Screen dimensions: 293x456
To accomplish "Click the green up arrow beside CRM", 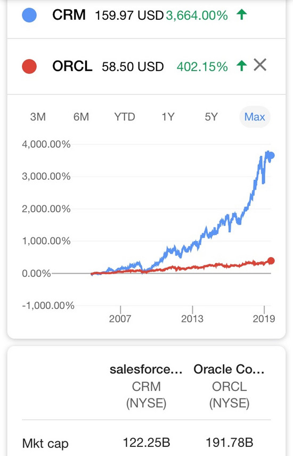I will [242, 14].
